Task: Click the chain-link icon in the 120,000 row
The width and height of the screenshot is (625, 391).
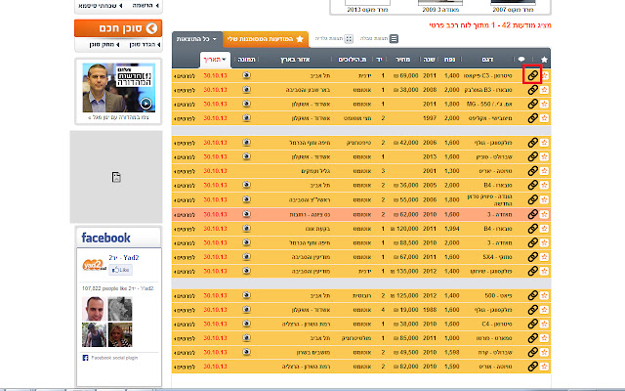Action: coord(533,229)
